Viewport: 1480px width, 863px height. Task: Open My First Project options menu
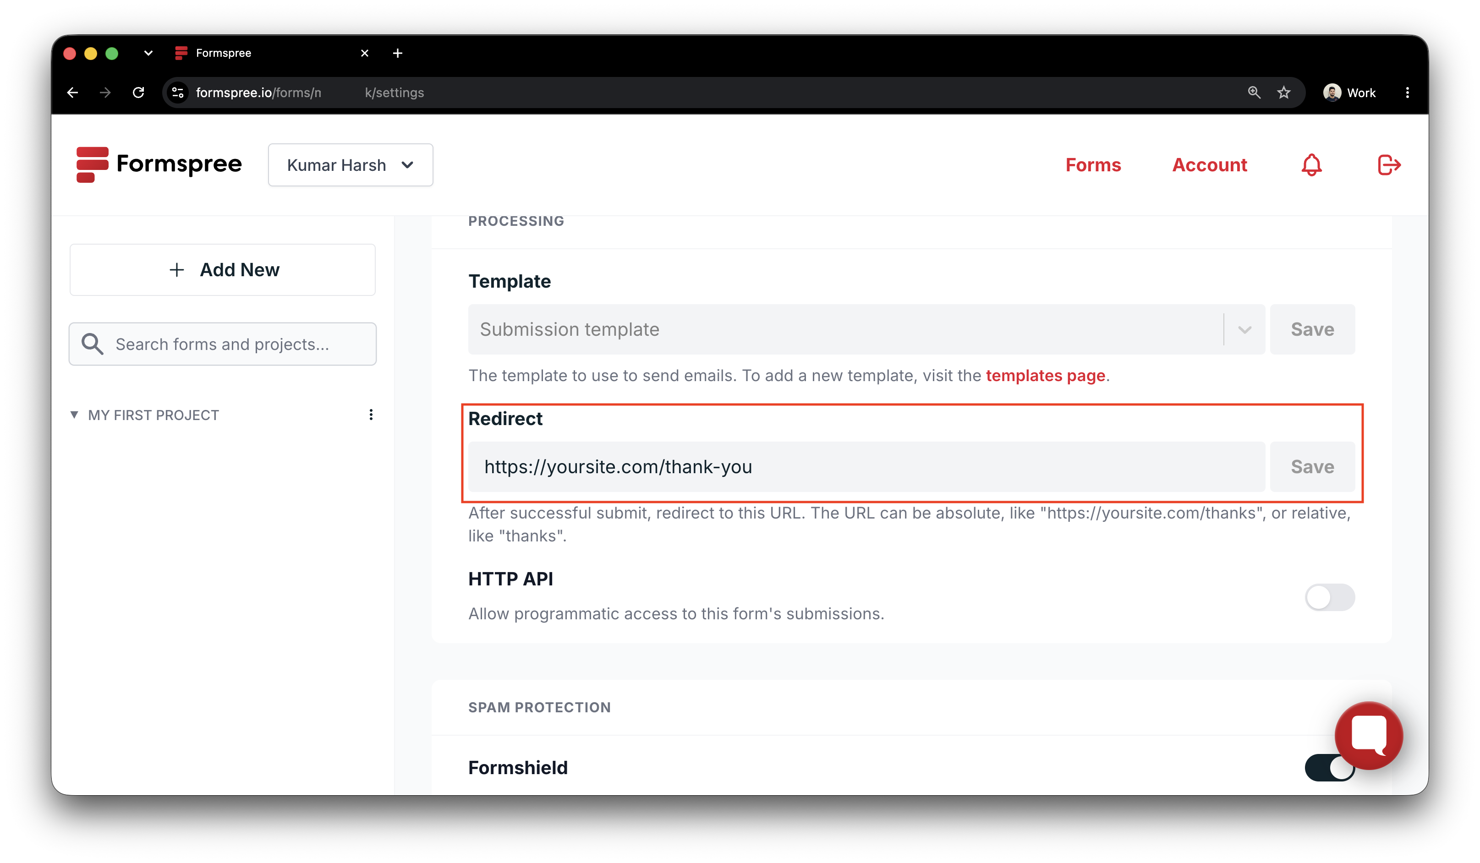pos(371,415)
